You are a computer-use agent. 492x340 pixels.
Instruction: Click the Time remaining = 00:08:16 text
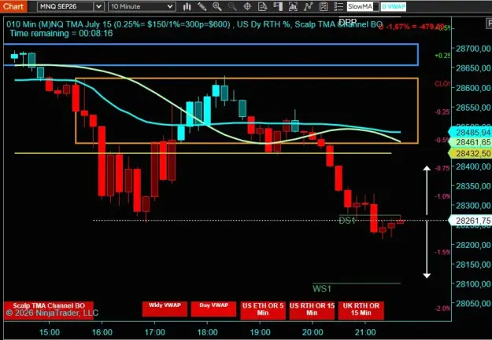click(61, 33)
